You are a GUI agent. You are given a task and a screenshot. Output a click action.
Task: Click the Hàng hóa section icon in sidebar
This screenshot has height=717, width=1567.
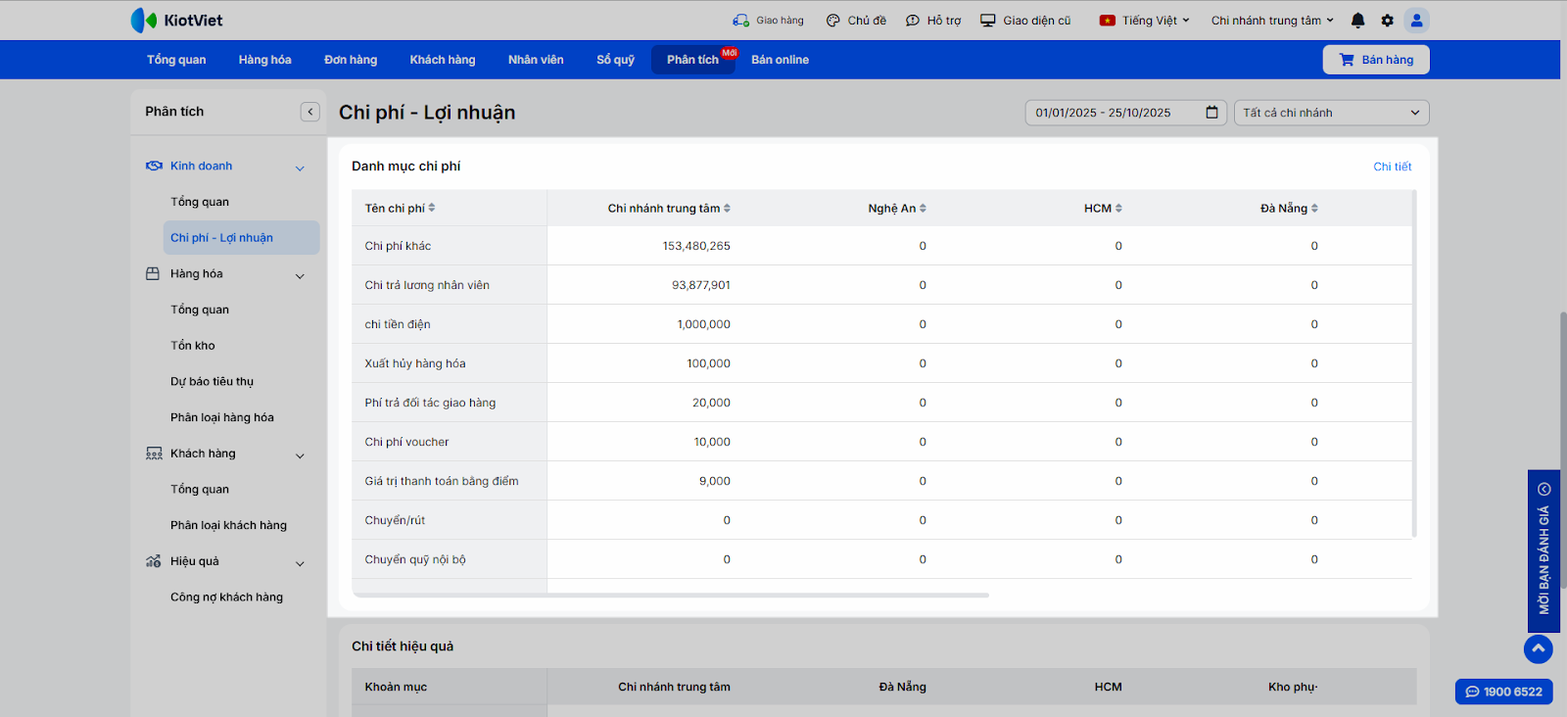153,274
